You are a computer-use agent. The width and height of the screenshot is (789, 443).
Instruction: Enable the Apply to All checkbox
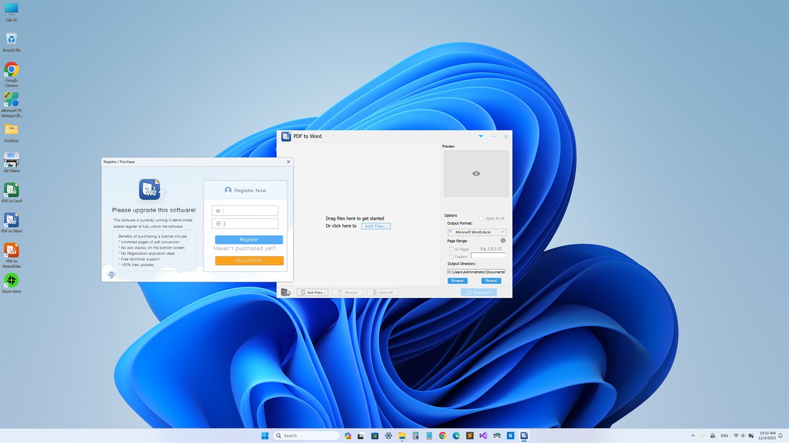click(480, 218)
